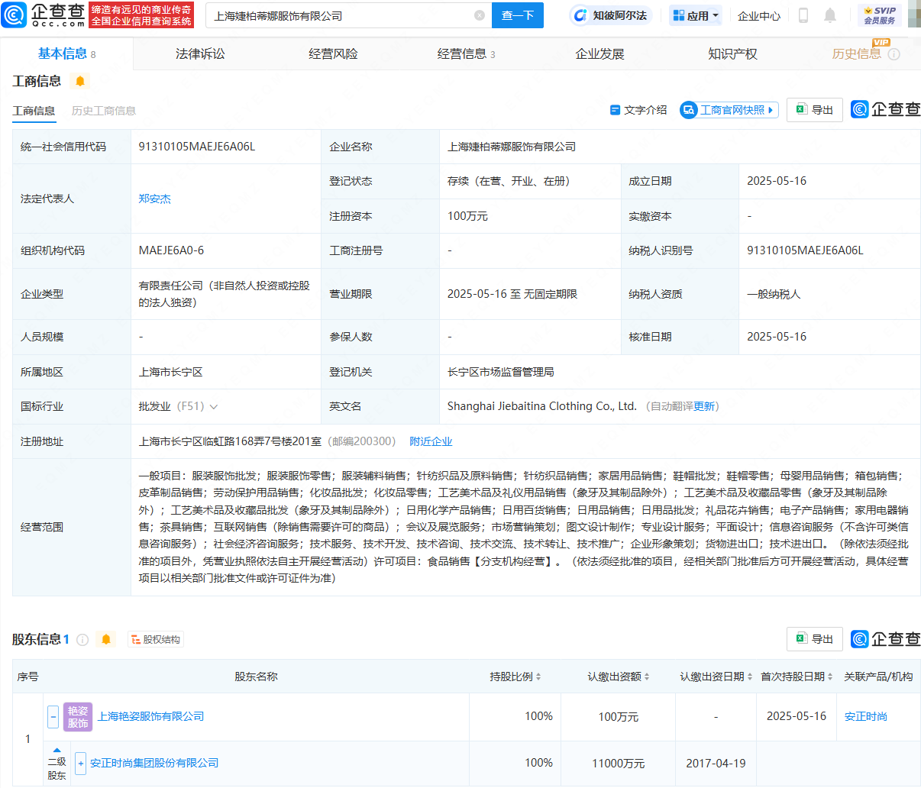The image size is (921, 788).
Task: Click the 知彼阿尔法 button
Action: point(611,15)
